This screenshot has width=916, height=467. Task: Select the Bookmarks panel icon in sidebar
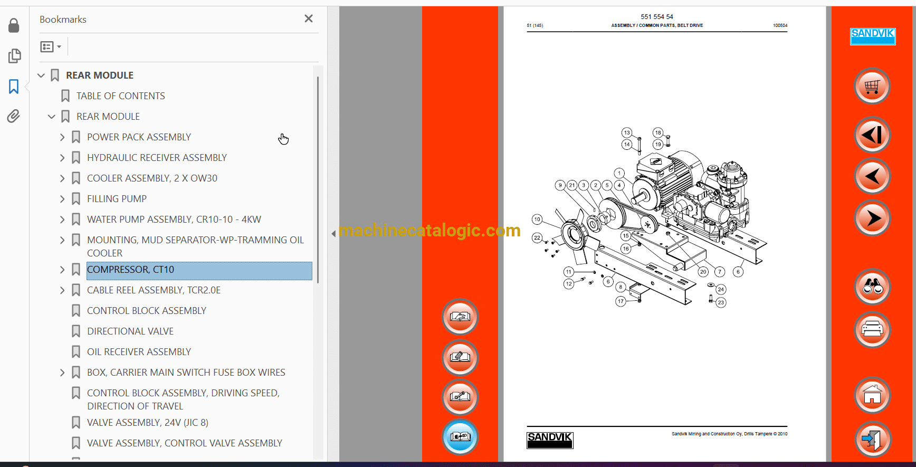(x=14, y=87)
